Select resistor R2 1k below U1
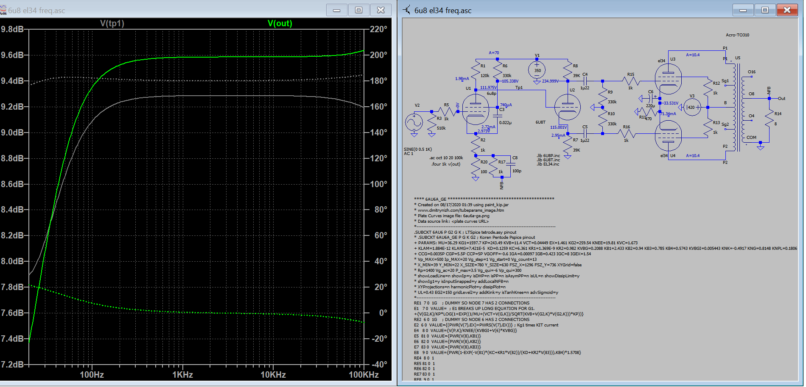 476,145
